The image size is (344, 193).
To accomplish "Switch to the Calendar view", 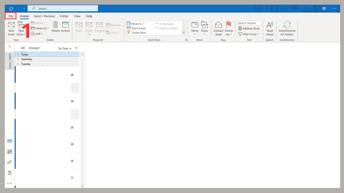I will [9, 152].
